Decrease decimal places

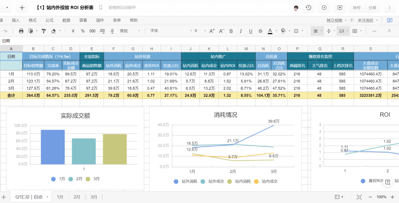pyautogui.click(x=112, y=31)
